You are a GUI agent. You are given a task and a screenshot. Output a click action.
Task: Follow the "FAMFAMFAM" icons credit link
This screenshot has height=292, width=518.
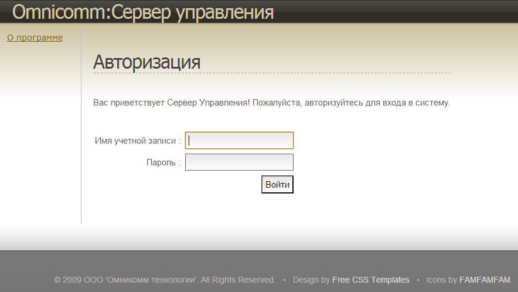[485, 280]
